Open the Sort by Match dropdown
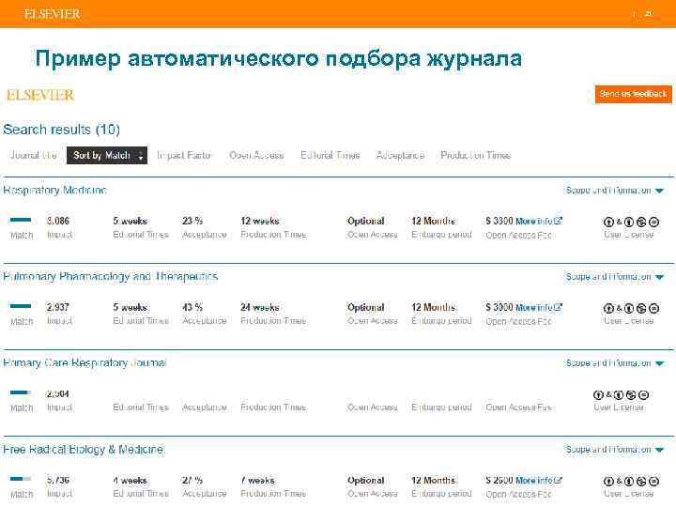 (x=107, y=155)
